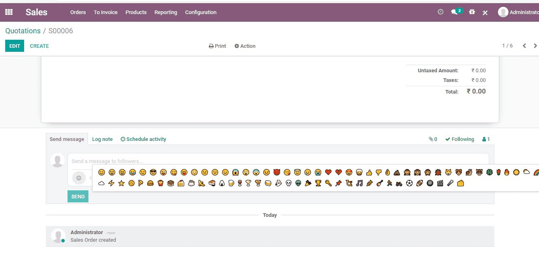The width and height of the screenshot is (539, 263).
Task: Insert the microphone emoji
Action: click(x=450, y=183)
